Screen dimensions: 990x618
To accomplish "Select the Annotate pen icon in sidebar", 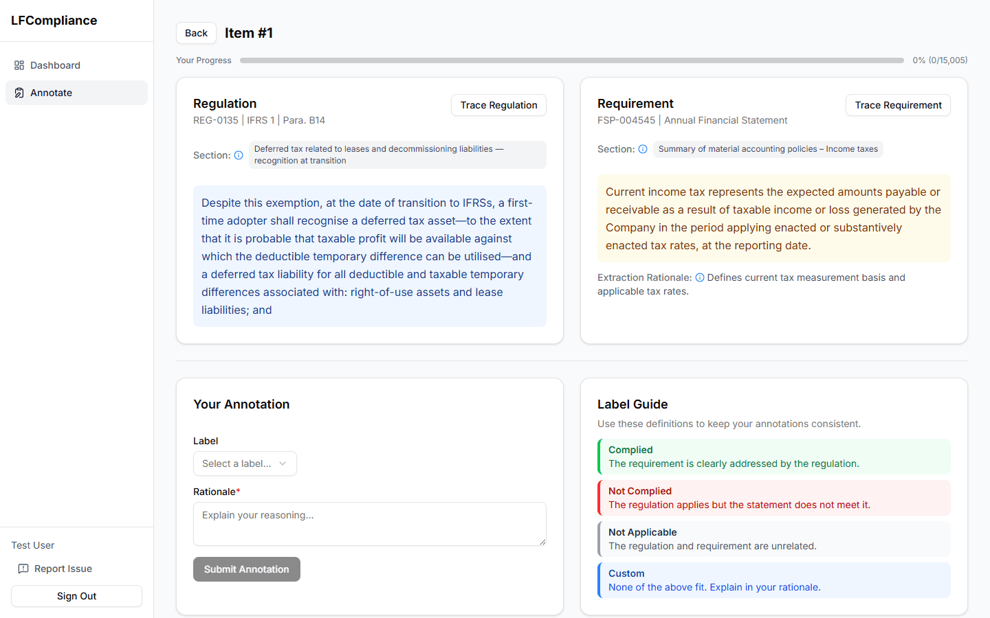I will pyautogui.click(x=19, y=92).
